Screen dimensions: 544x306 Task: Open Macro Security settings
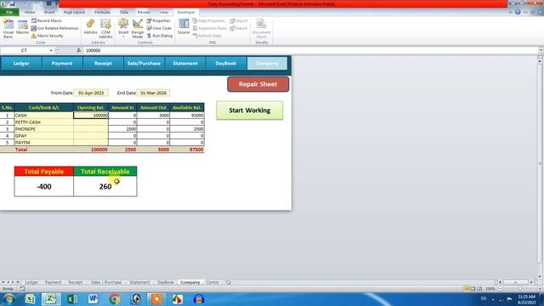(47, 36)
